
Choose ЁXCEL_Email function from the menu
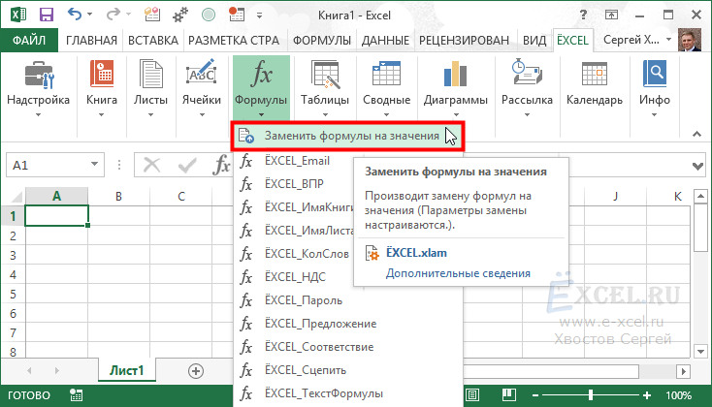pyautogui.click(x=297, y=161)
